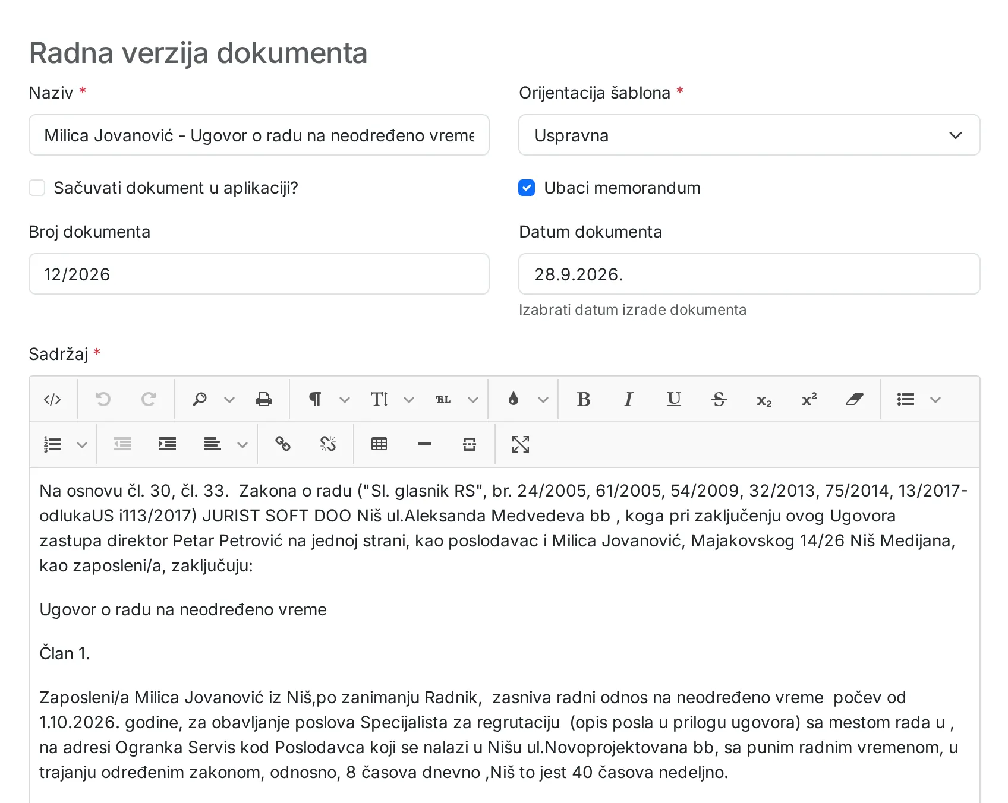Click the Datum dokumenta field
1008x803 pixels.
point(749,274)
